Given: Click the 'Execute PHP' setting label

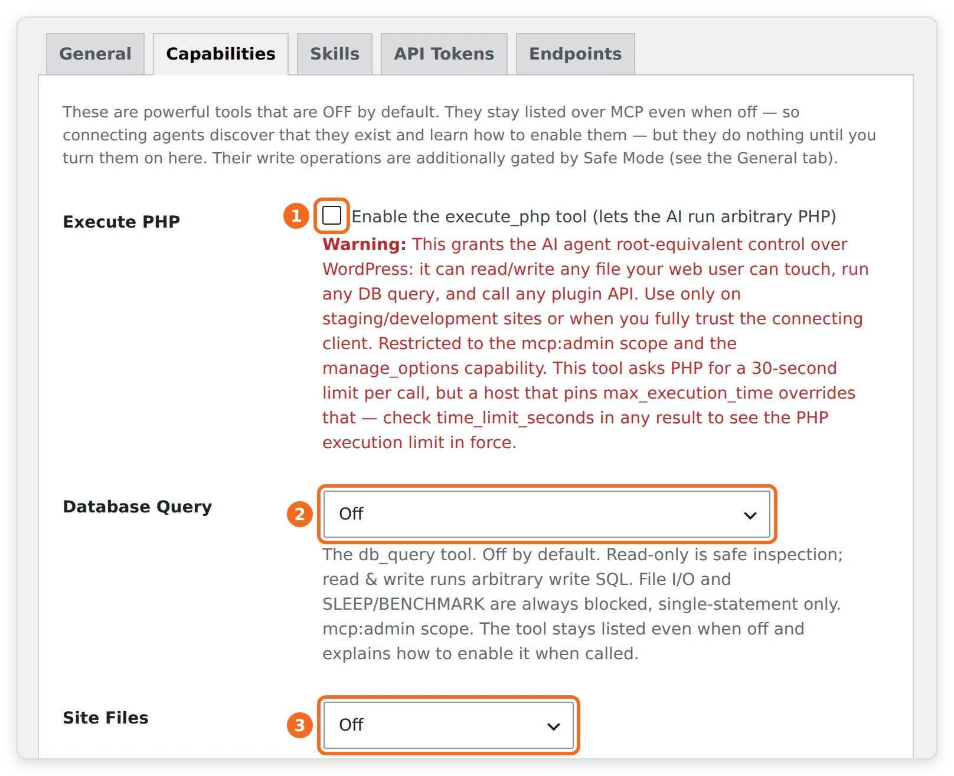Looking at the screenshot, I should [x=122, y=222].
